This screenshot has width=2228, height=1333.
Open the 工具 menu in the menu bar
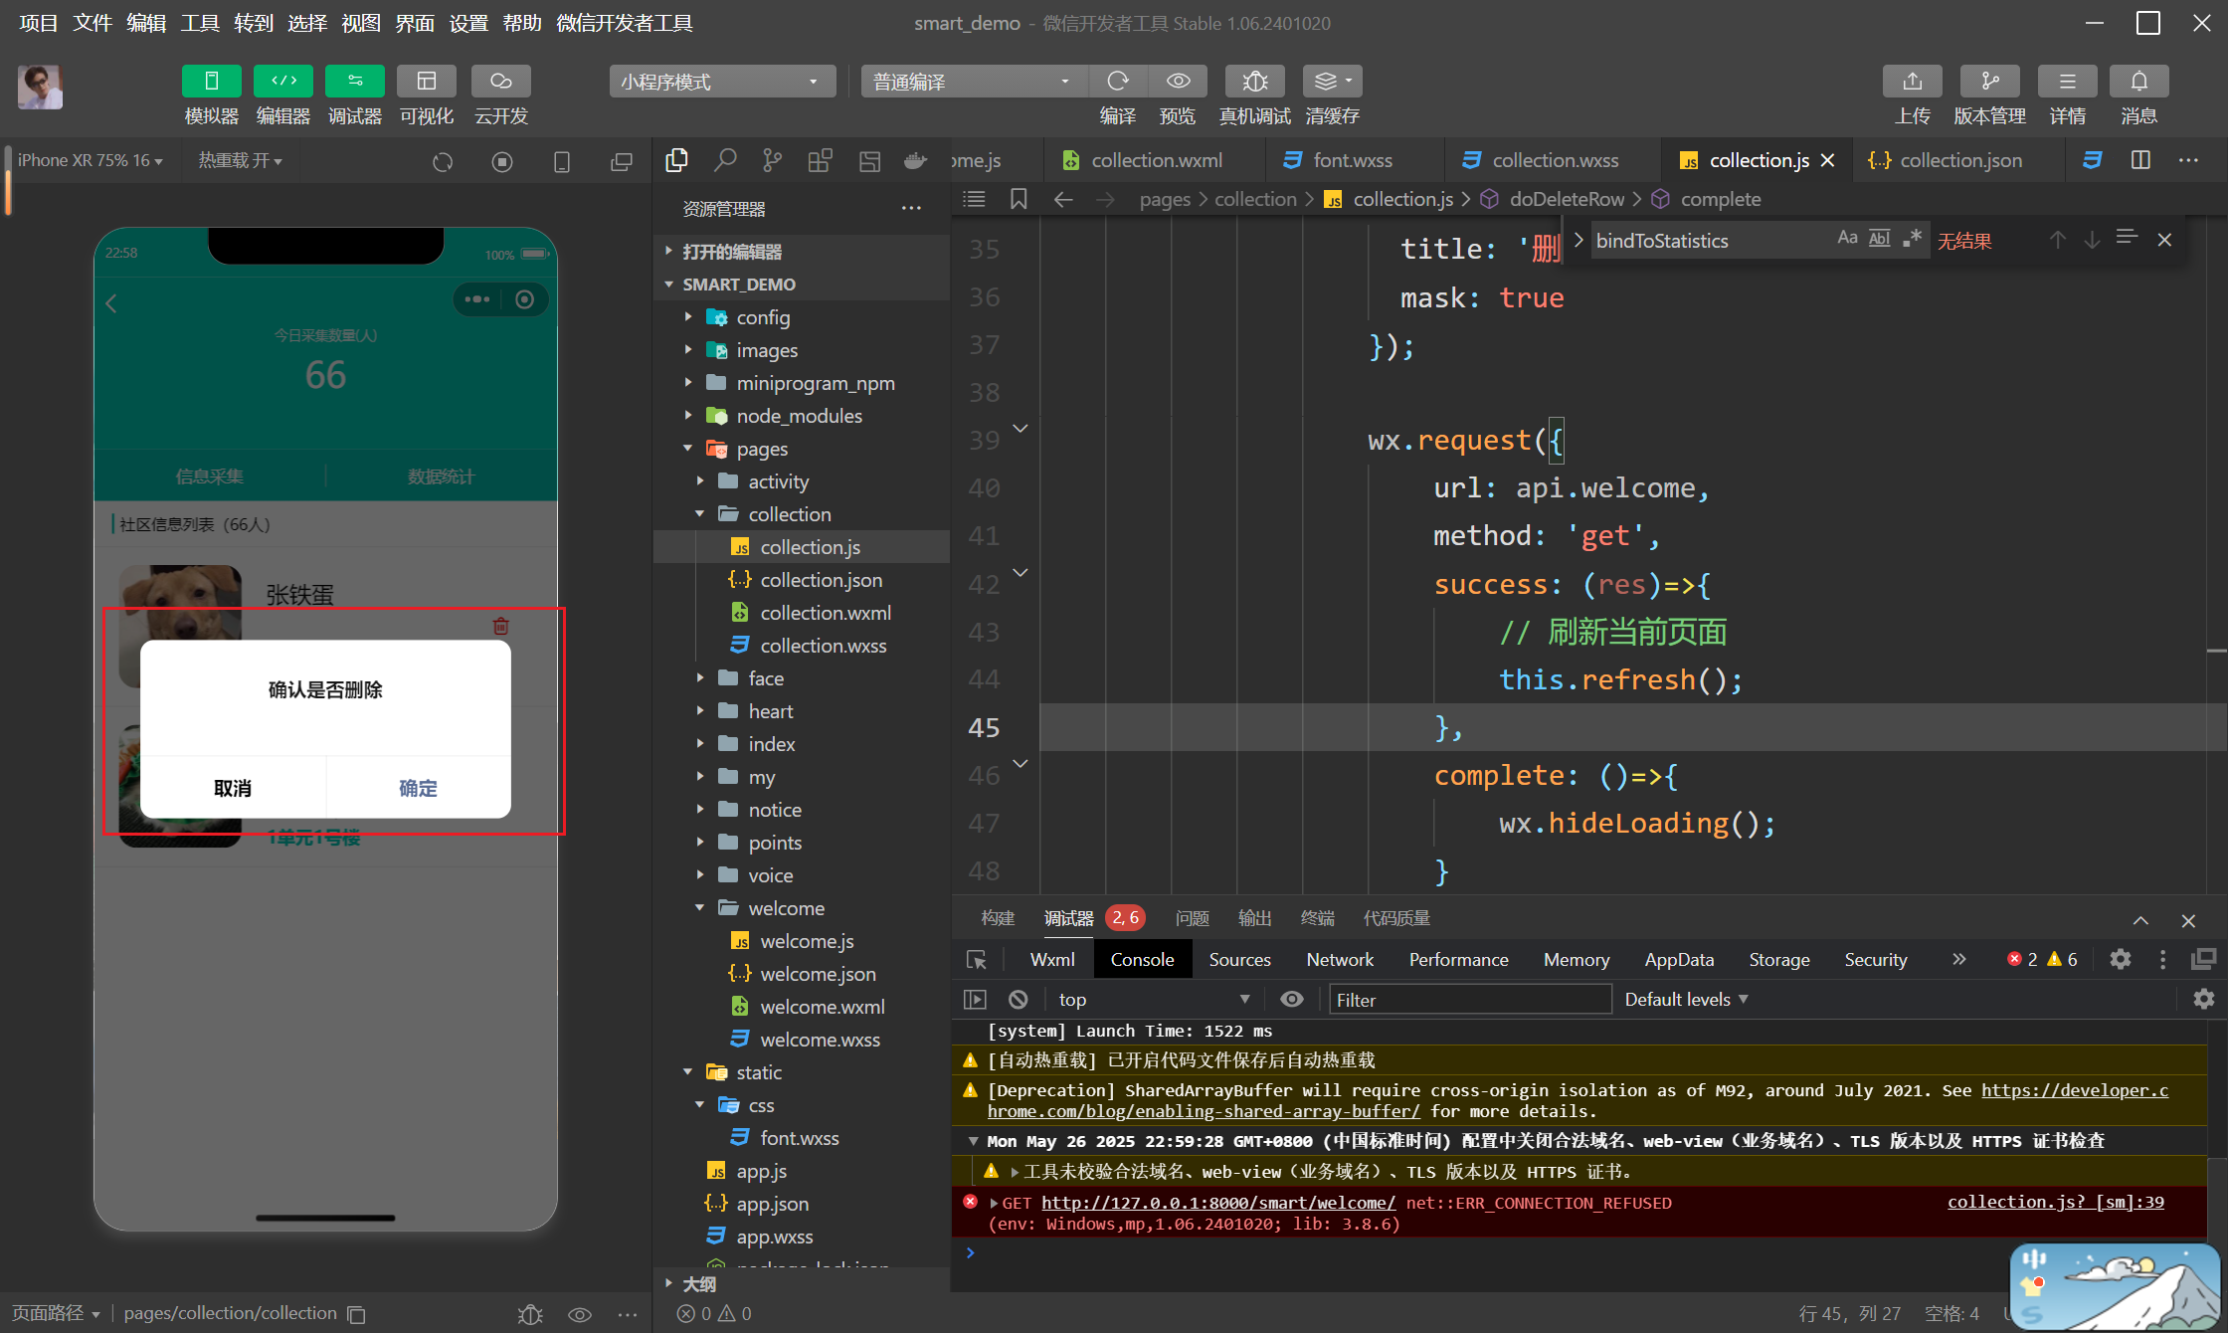pos(199,22)
